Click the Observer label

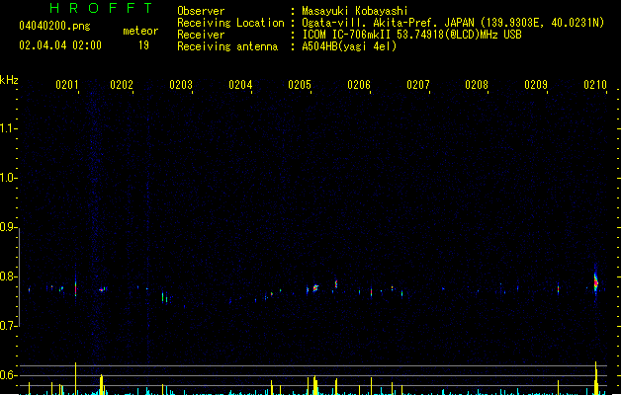pos(201,11)
